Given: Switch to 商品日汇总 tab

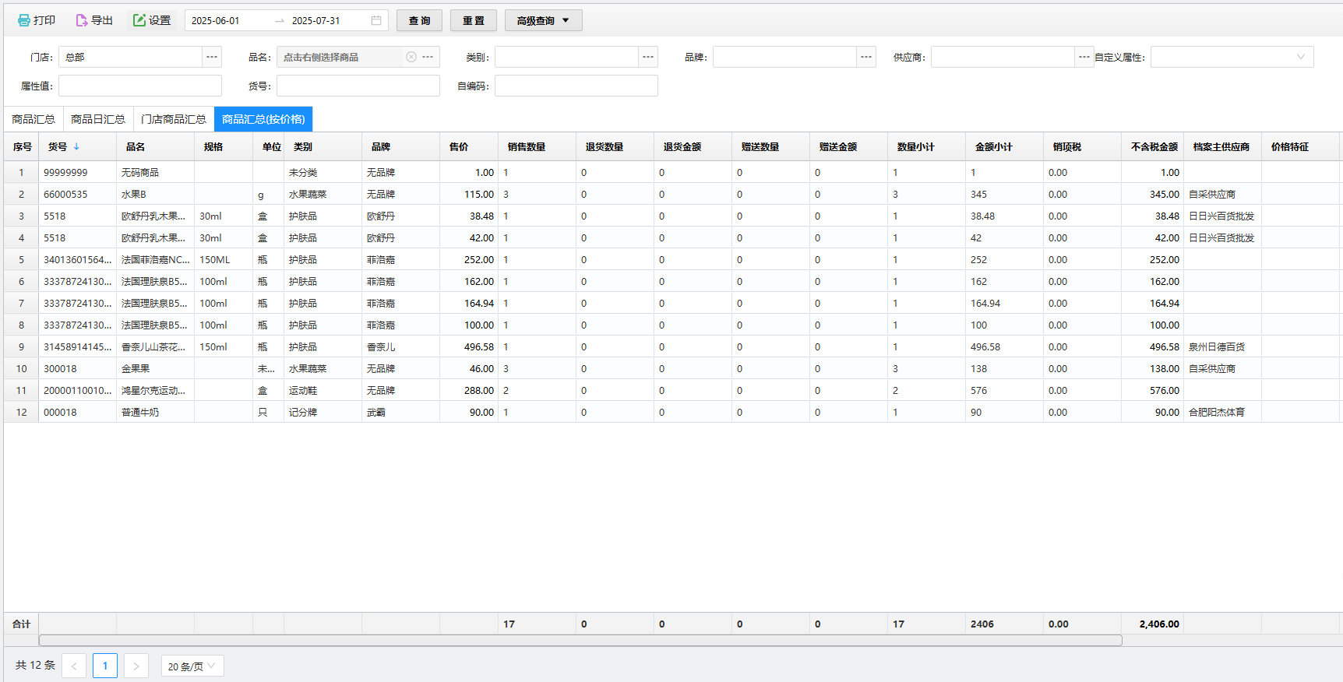Looking at the screenshot, I should (98, 119).
